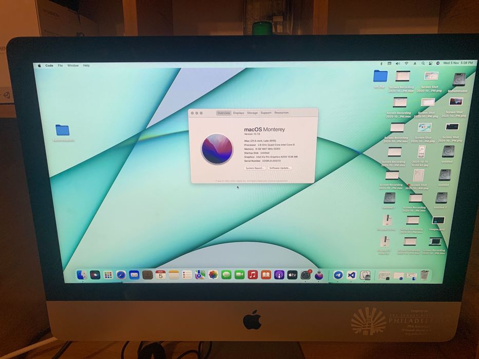The width and height of the screenshot is (479, 359).
Task: Click the date and time in menu bar
Action: point(457,63)
